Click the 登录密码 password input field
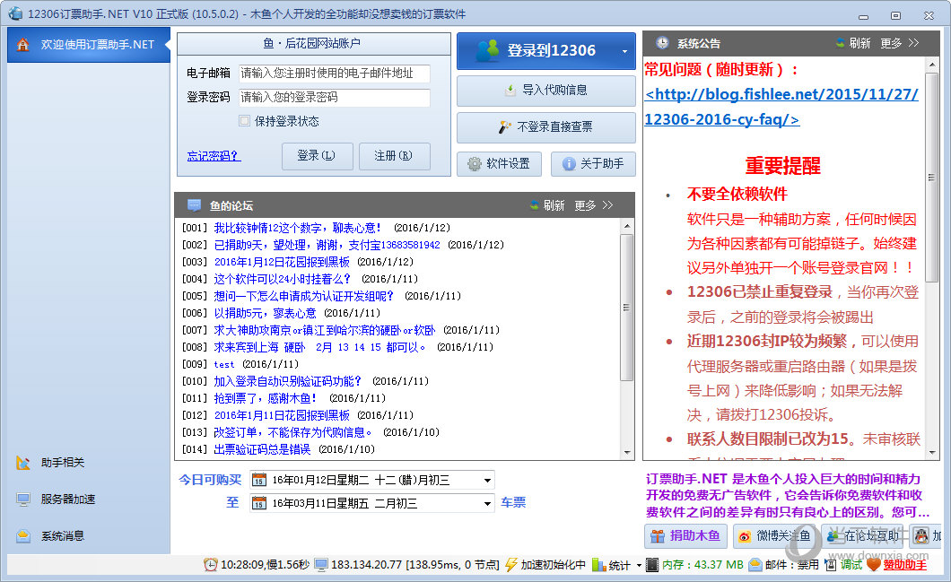Image resolution: width=951 pixels, height=582 pixels. click(334, 98)
